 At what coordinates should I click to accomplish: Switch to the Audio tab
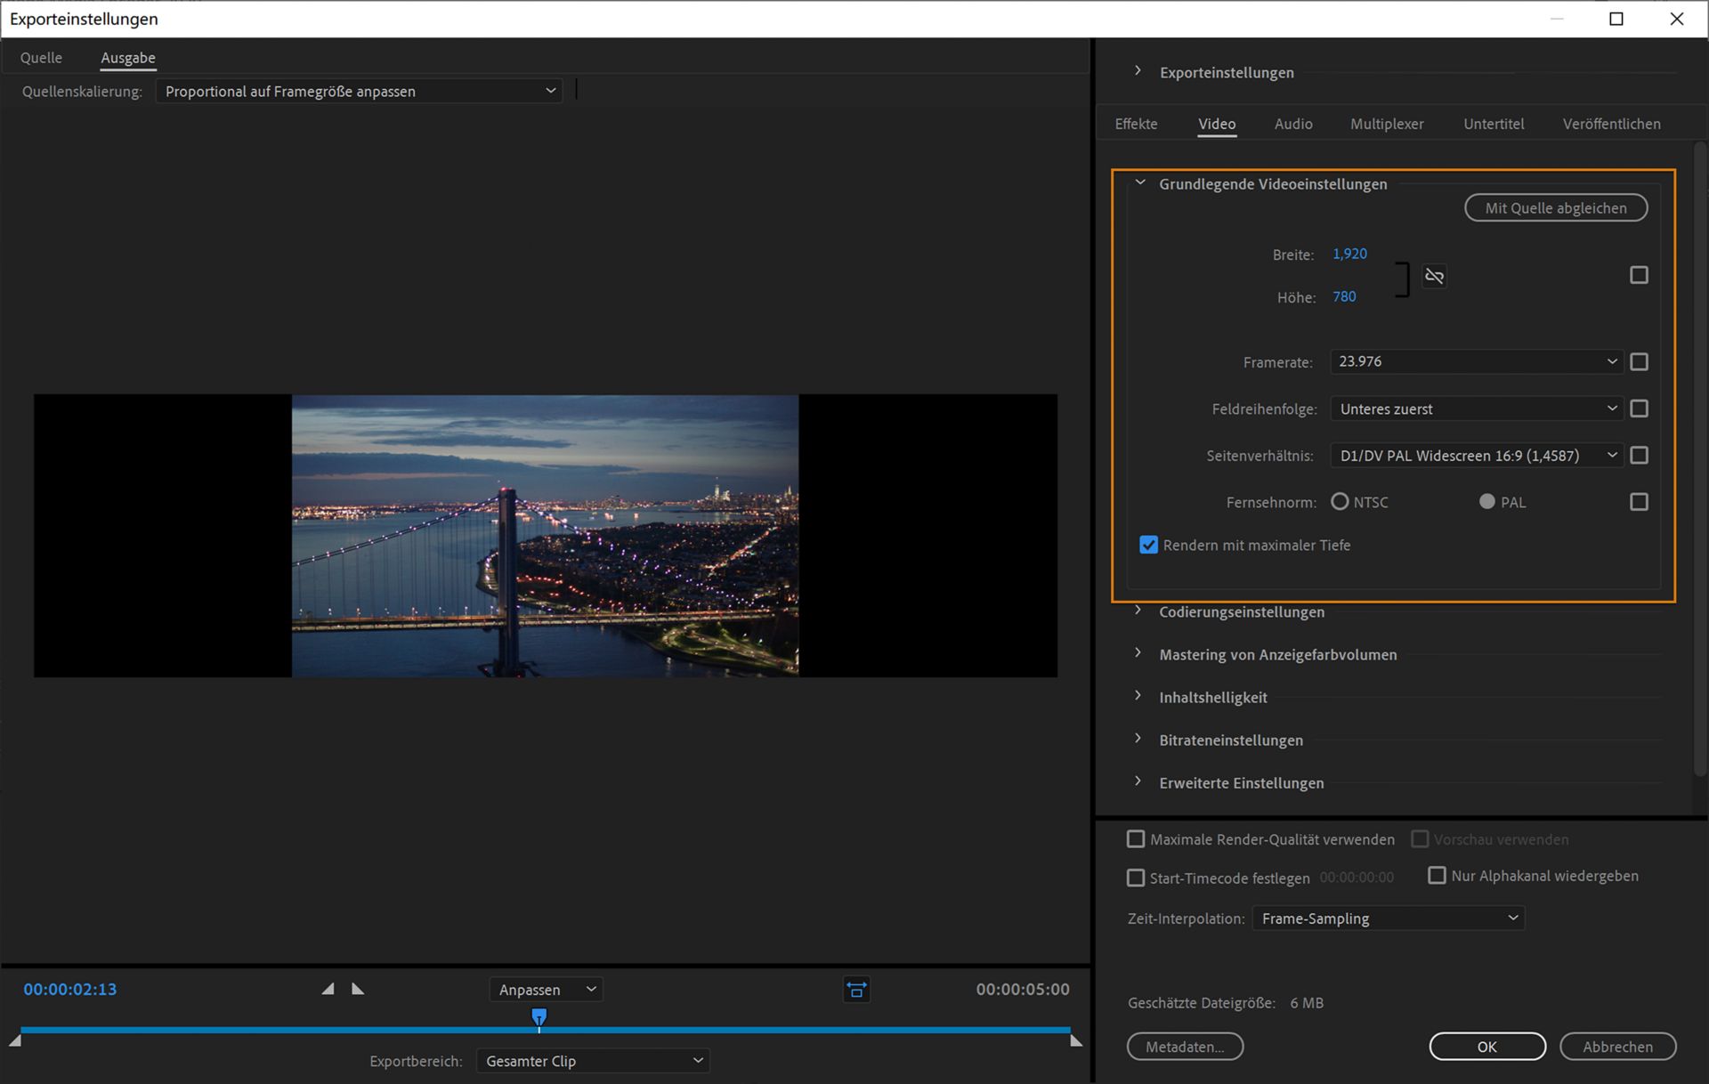pos(1292,124)
